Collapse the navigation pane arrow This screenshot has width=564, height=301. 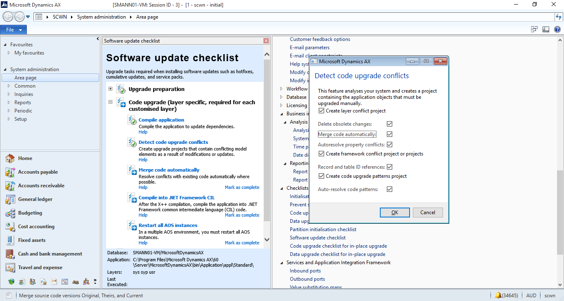coord(98,38)
